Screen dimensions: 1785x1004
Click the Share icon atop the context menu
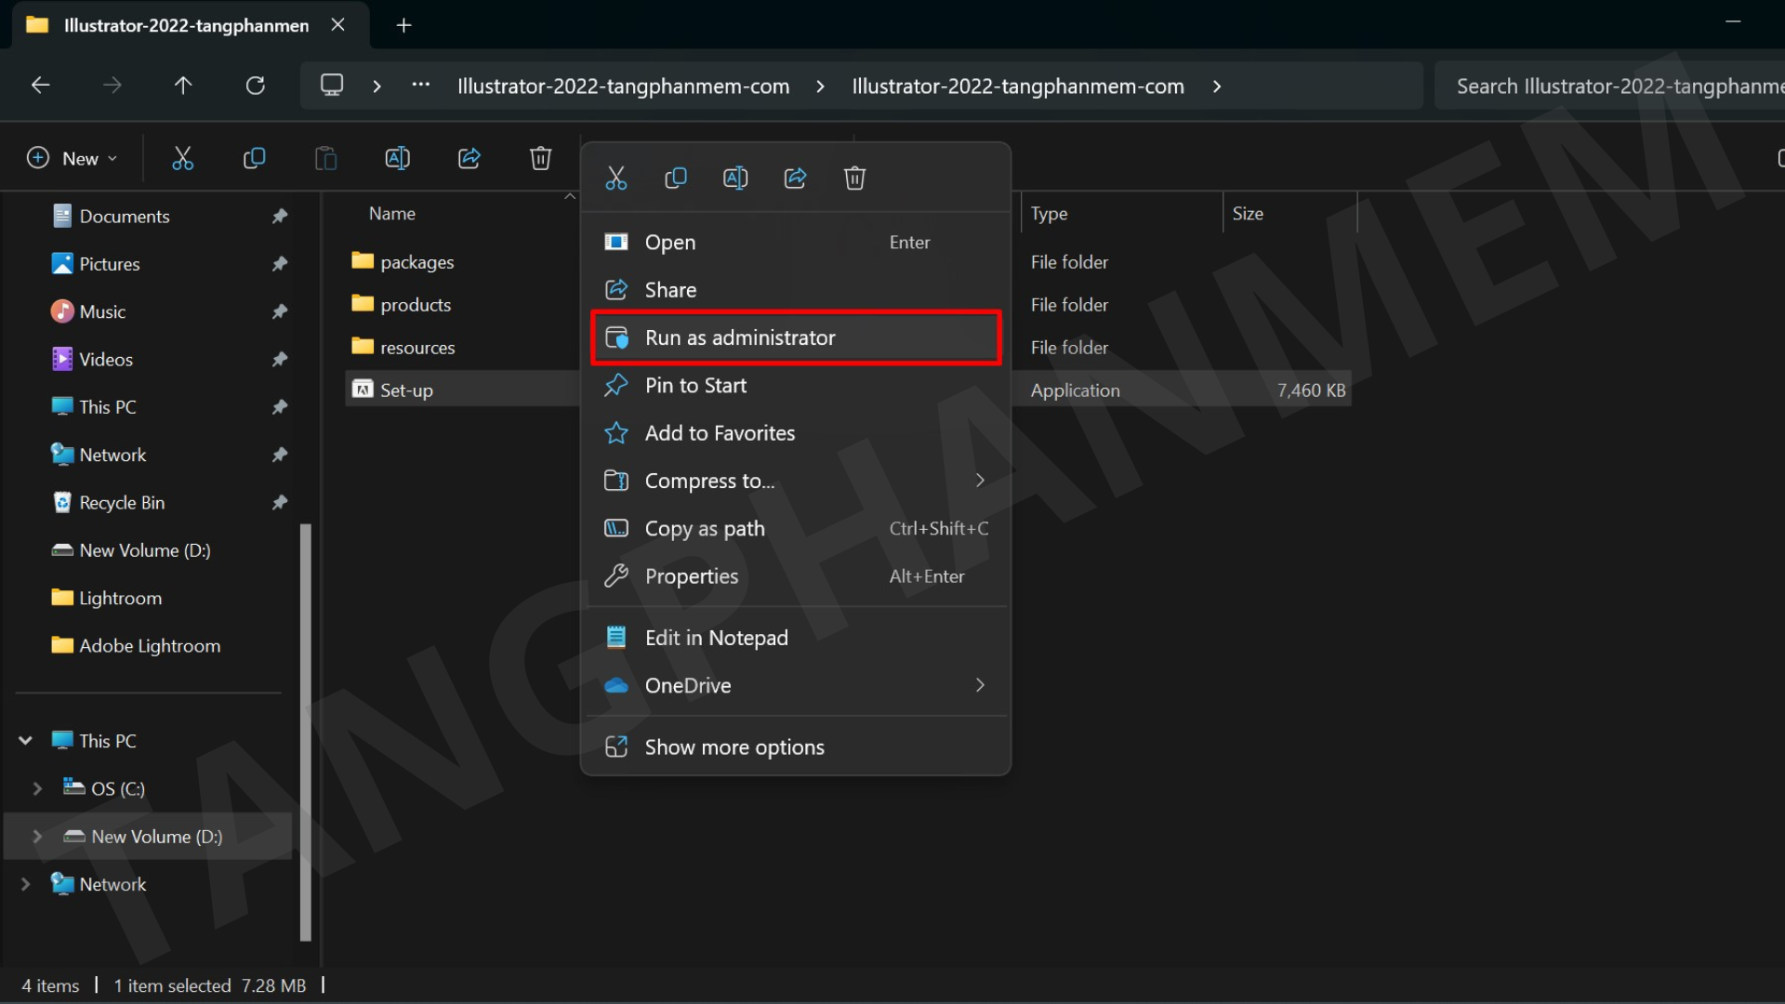[x=795, y=178]
